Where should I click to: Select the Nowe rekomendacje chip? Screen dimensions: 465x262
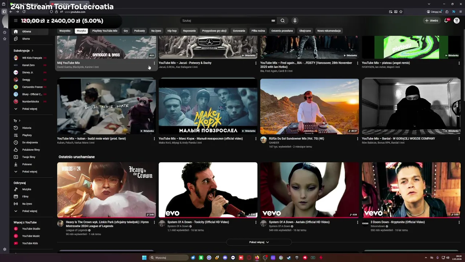click(x=329, y=31)
